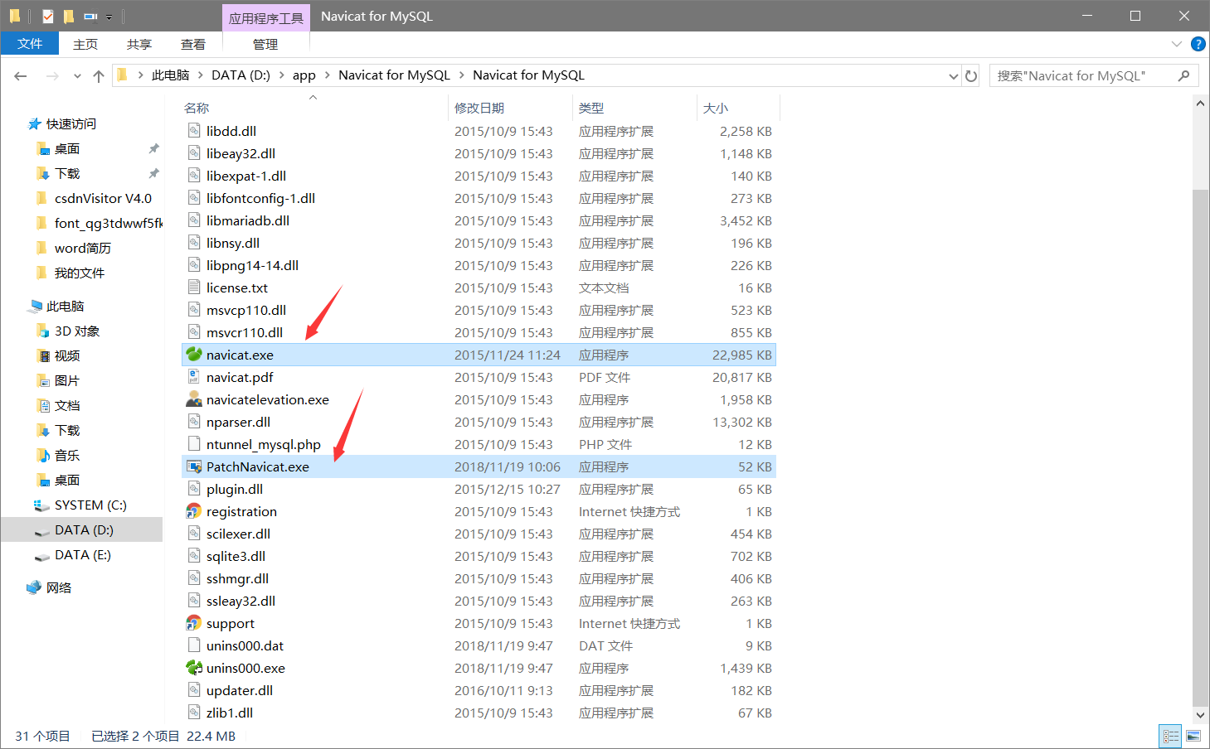Select the sqlite3.dll file name
Image resolution: width=1210 pixels, height=749 pixels.
tap(236, 556)
